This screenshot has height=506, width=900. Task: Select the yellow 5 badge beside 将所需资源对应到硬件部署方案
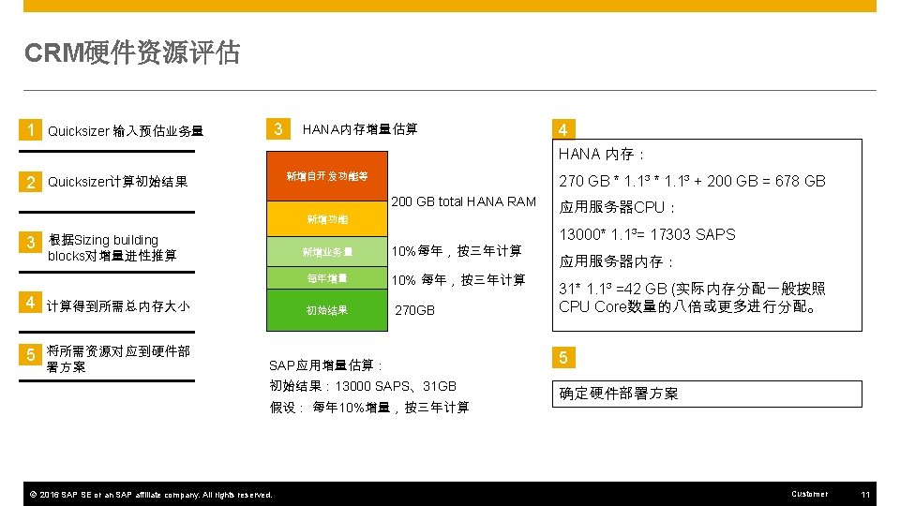(30, 354)
